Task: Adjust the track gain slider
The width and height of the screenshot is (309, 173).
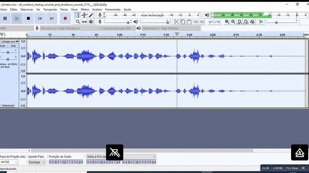Action: coord(8,52)
